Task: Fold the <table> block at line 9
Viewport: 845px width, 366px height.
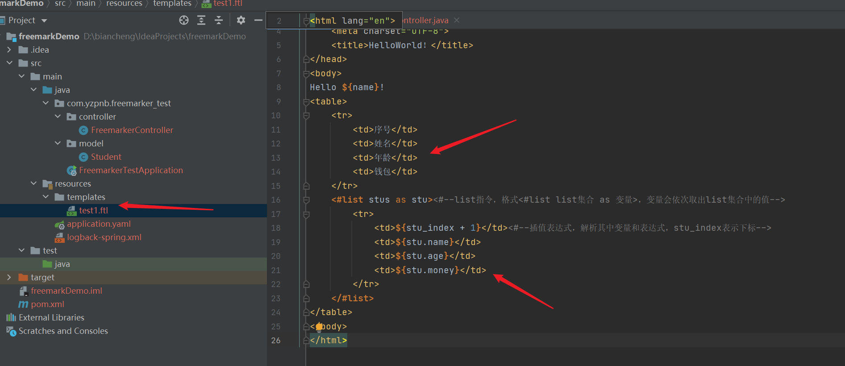Action: pyautogui.click(x=306, y=102)
